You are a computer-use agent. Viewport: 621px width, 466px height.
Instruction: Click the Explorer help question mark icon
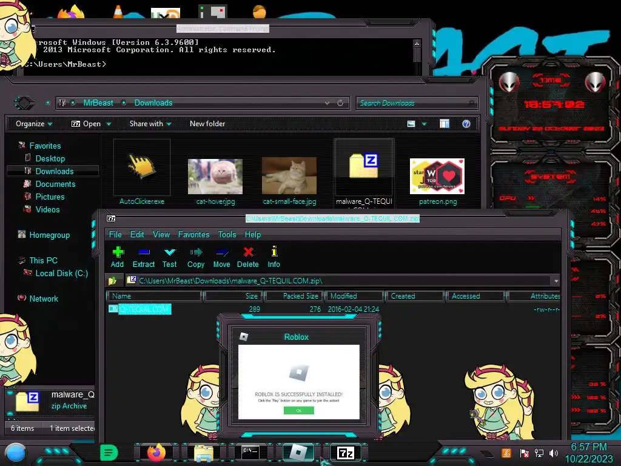tap(466, 124)
